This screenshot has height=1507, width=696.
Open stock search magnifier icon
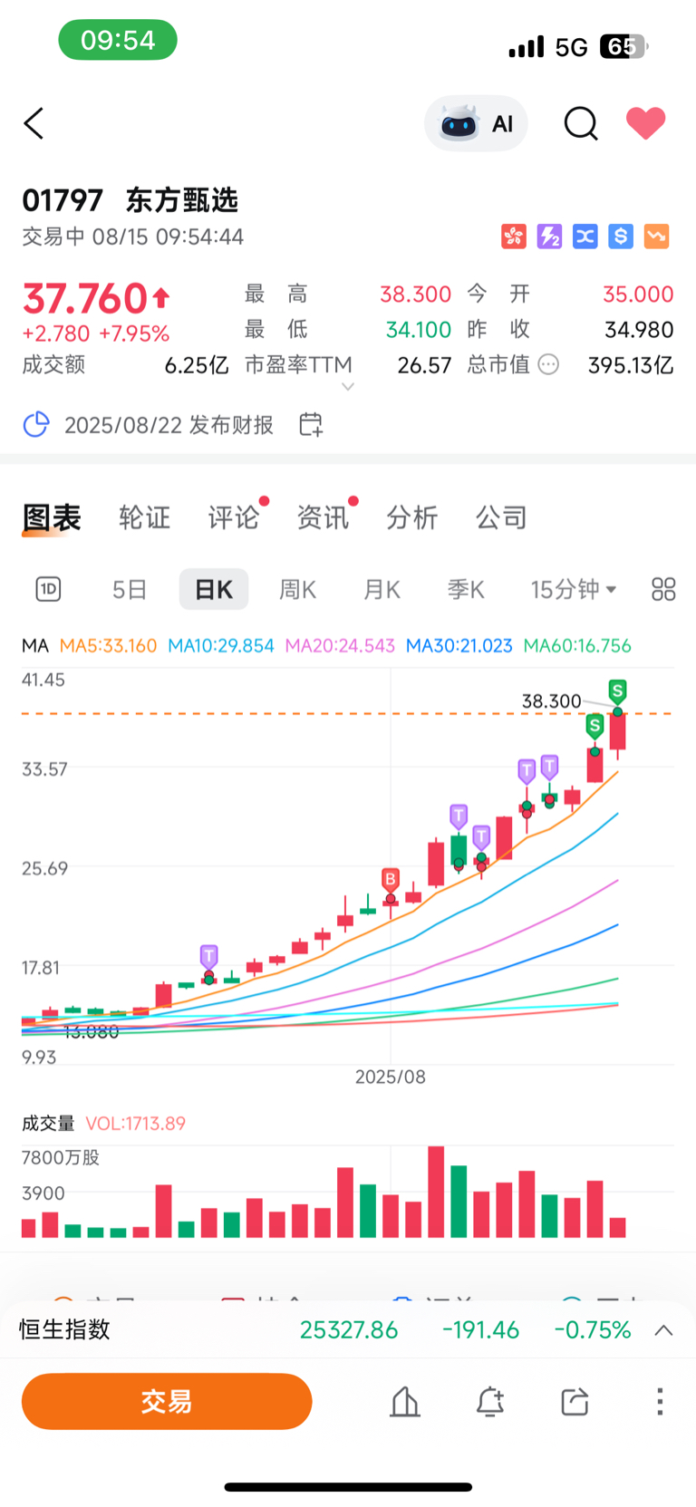coord(581,123)
